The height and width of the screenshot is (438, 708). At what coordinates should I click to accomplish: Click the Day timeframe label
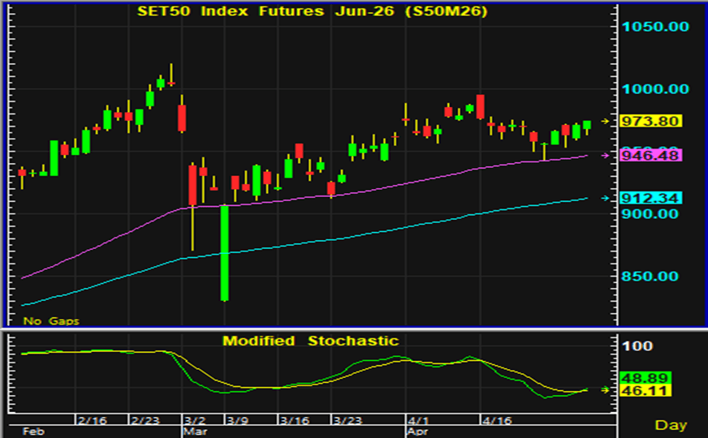coord(671,425)
